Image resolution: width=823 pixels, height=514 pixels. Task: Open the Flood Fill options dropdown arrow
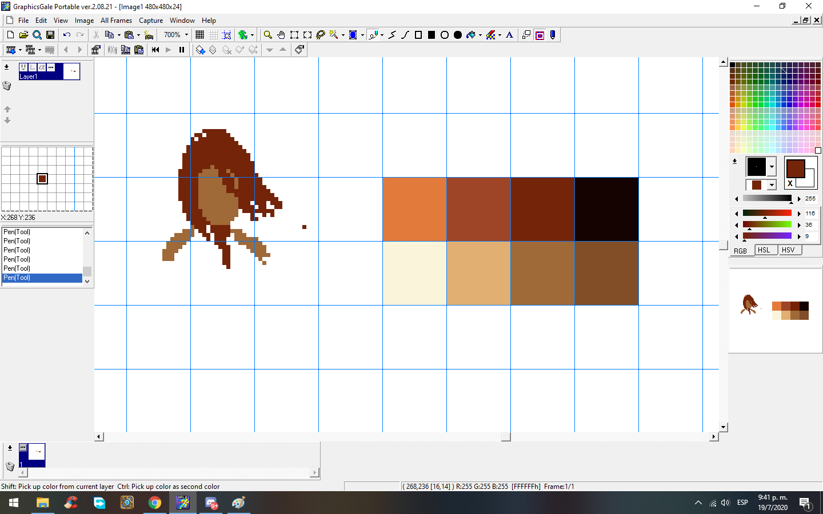coord(480,35)
